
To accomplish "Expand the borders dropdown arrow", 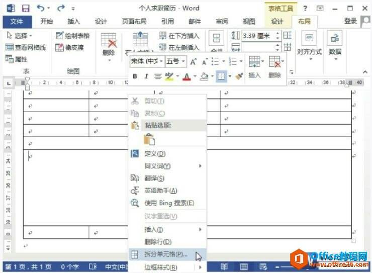I will (230, 76).
